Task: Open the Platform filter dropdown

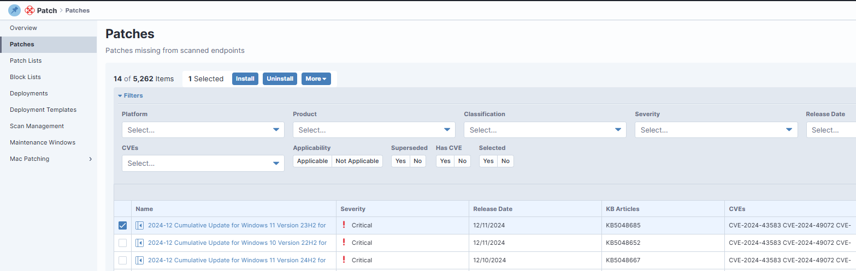Action: 203,130
